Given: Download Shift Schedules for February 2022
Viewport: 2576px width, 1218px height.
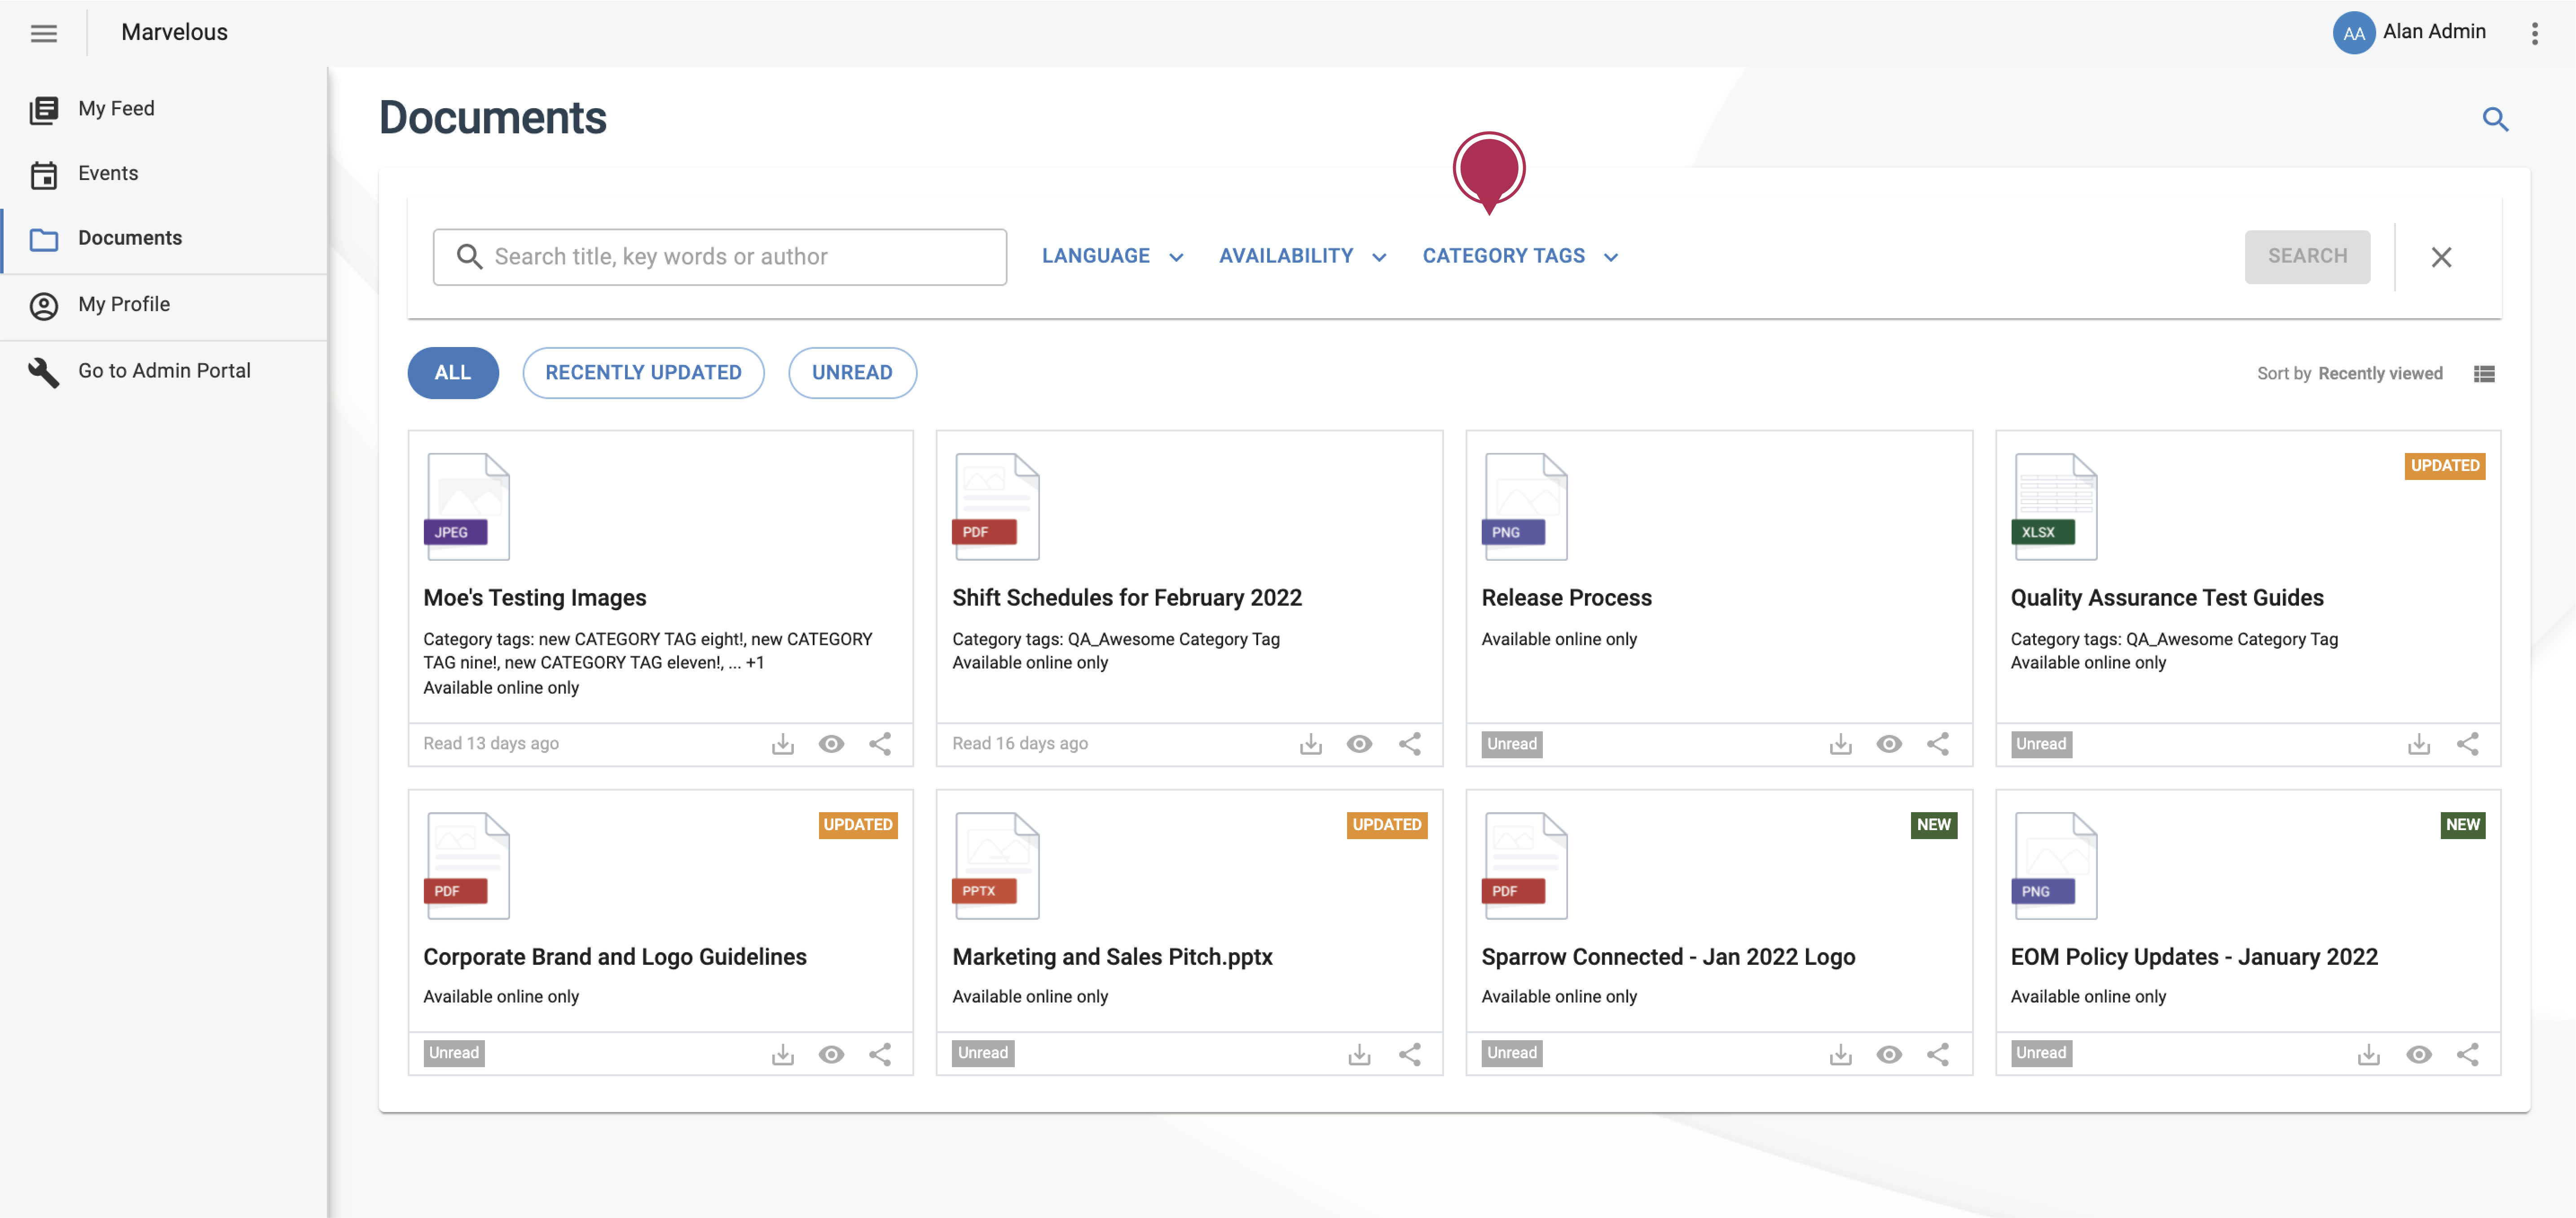Looking at the screenshot, I should pos(1311,744).
